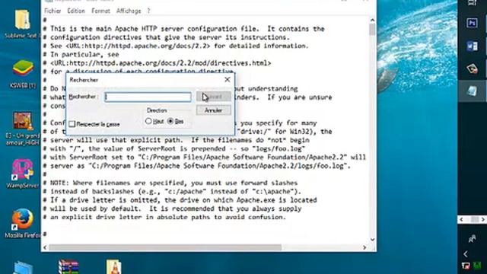Click the line "an explicit drive letter in absolute paths"

pyautogui.click(x=164, y=217)
